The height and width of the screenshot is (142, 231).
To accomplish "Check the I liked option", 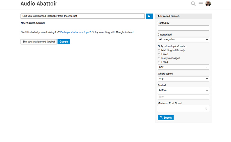I will 159,54.
